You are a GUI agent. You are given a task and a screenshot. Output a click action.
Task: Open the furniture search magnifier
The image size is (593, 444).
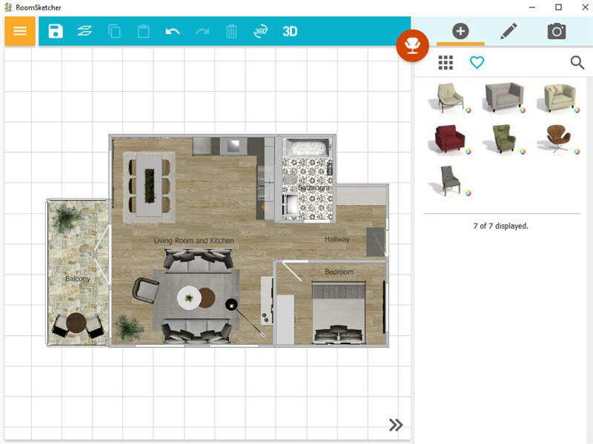[577, 63]
